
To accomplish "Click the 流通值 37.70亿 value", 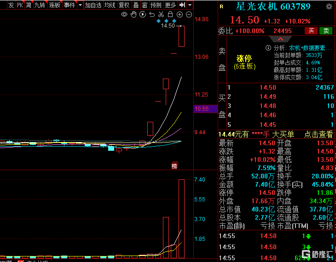I will 321,209.
